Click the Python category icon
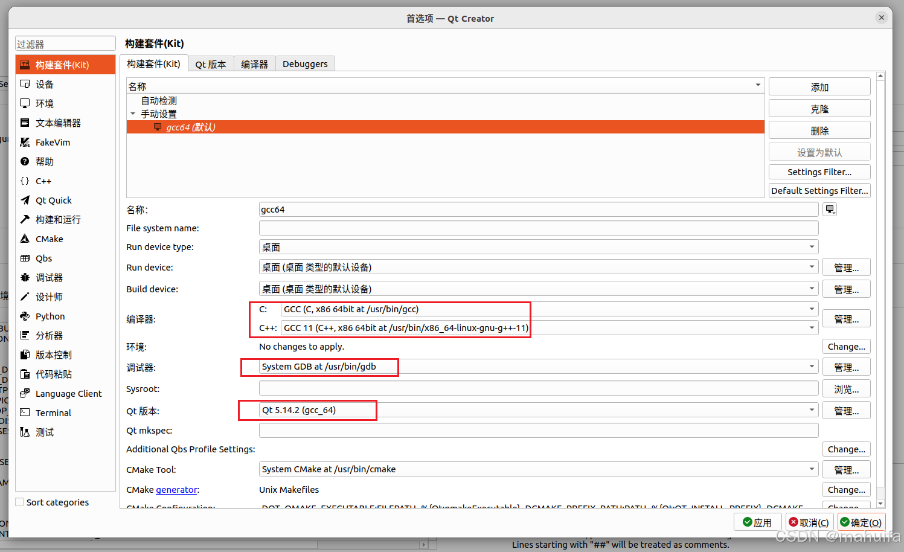Screen dimensions: 904x552 (25, 316)
